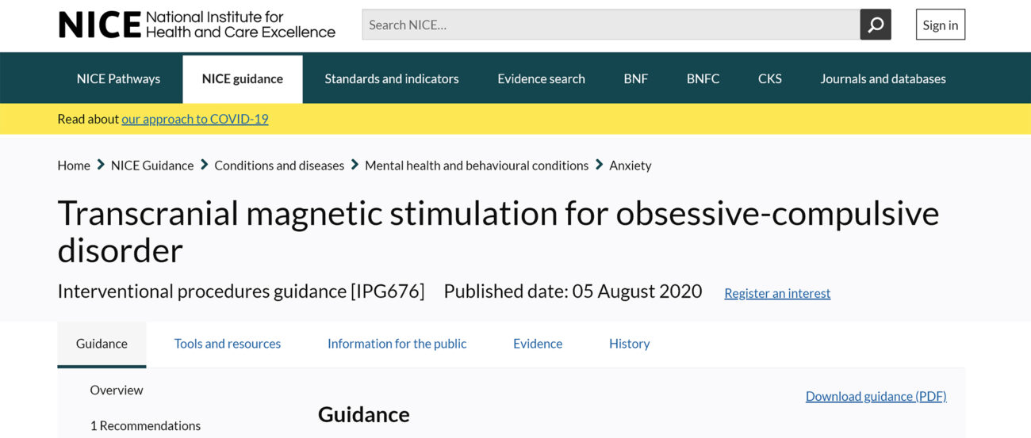Click the Register an interest link

click(x=777, y=294)
